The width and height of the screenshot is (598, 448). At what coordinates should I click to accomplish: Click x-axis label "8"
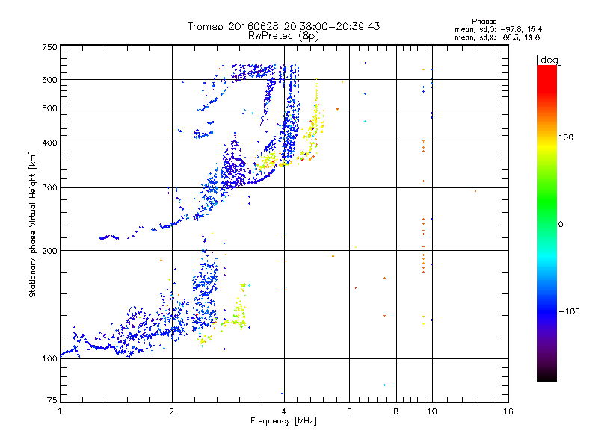coord(396,411)
